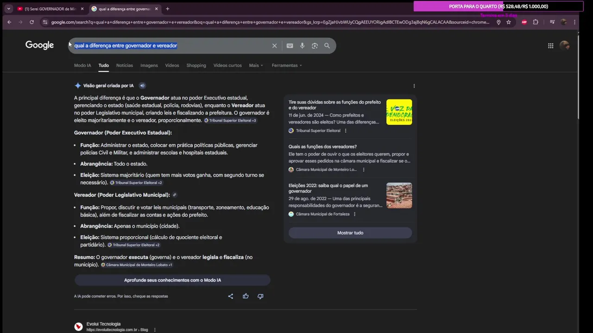Start voice search with microphone icon
The image size is (593, 333).
(302, 46)
